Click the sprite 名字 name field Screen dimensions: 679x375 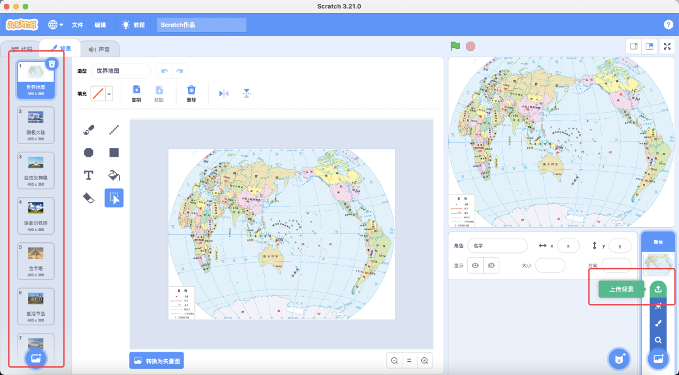coord(497,246)
